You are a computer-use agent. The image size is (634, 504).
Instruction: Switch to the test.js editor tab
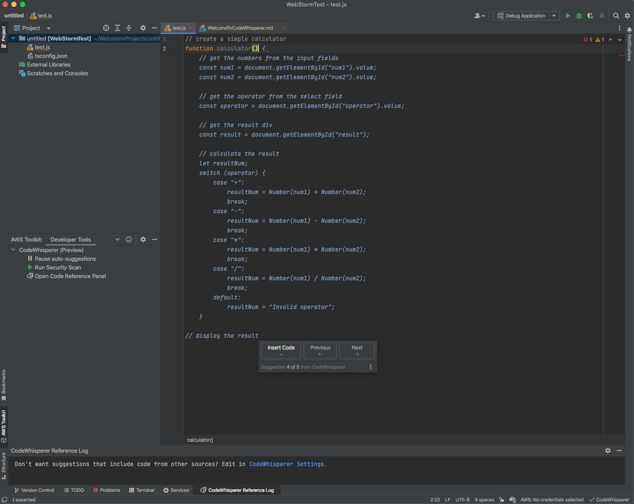click(x=179, y=28)
